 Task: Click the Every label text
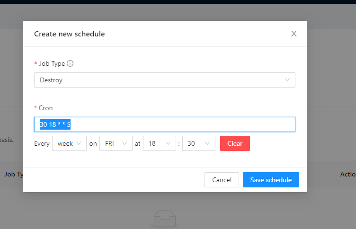(42, 143)
